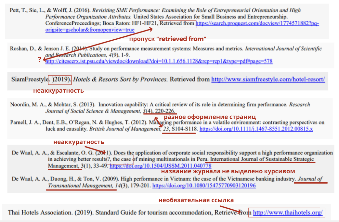Click the boxed 'Retrieved from' text

click(x=177, y=23)
